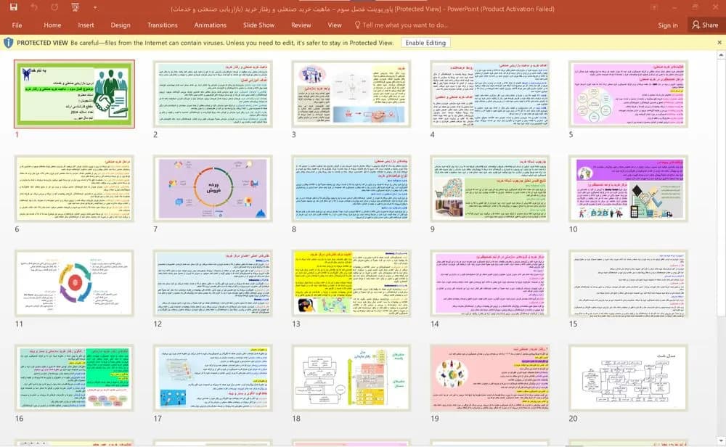Open the Review tab

click(x=301, y=25)
